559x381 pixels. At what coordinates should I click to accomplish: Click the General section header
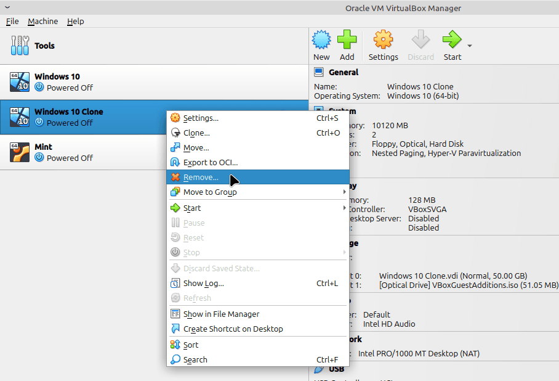(344, 72)
